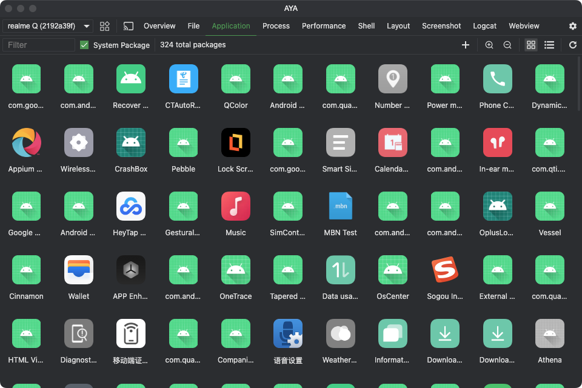
Task: Refresh the package list
Action: (573, 45)
